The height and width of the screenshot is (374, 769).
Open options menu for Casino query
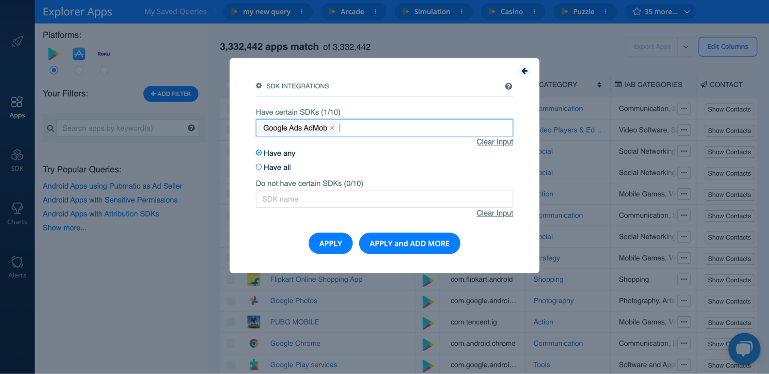[x=534, y=12]
